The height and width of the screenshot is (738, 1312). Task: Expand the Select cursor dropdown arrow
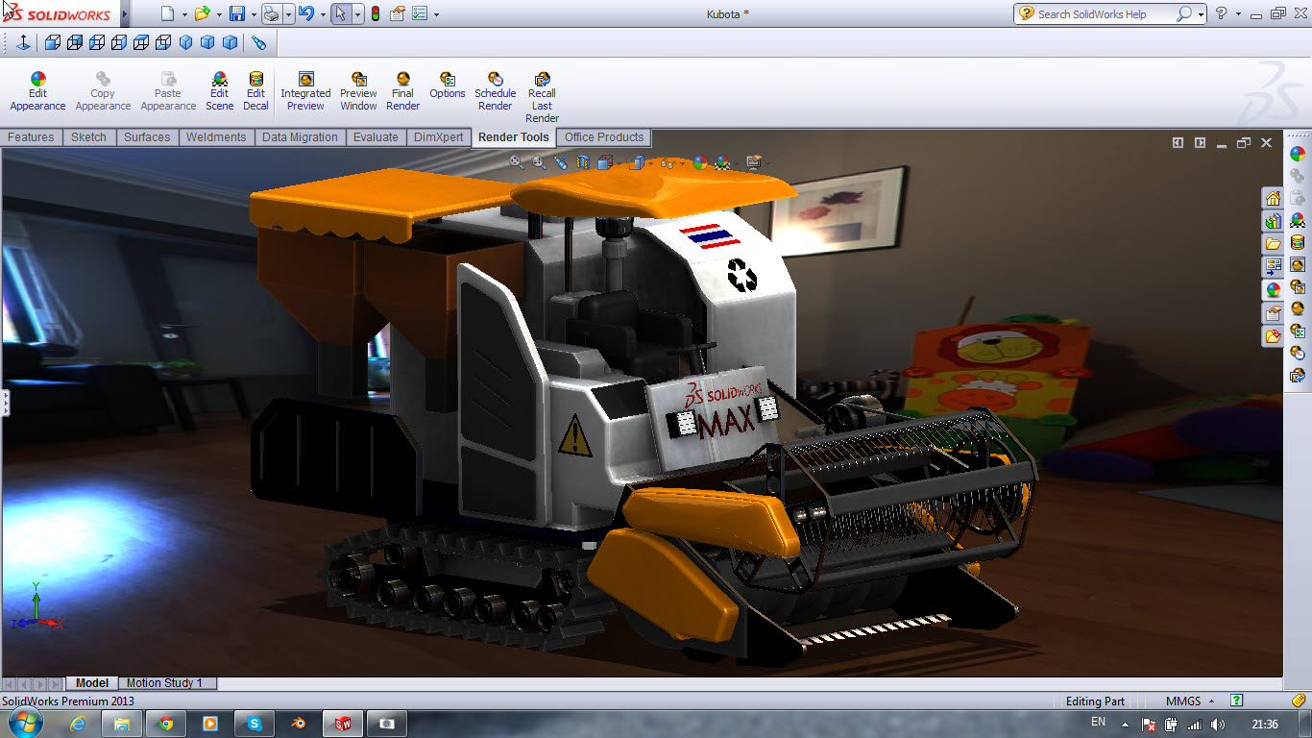[x=357, y=14]
